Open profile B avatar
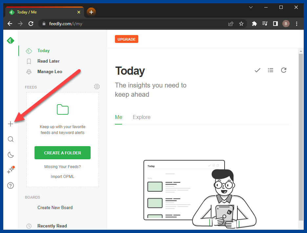Viewport: 307px width, 233px height. point(286,24)
